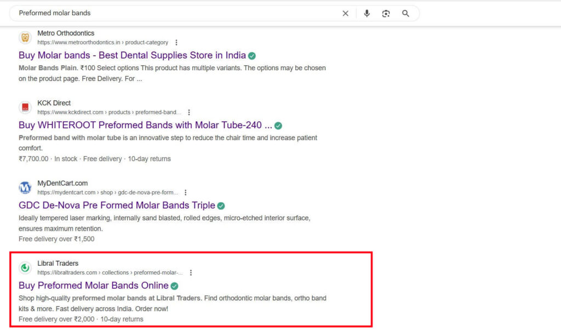Open search by image camera icon
This screenshot has width=561, height=331.
click(386, 13)
